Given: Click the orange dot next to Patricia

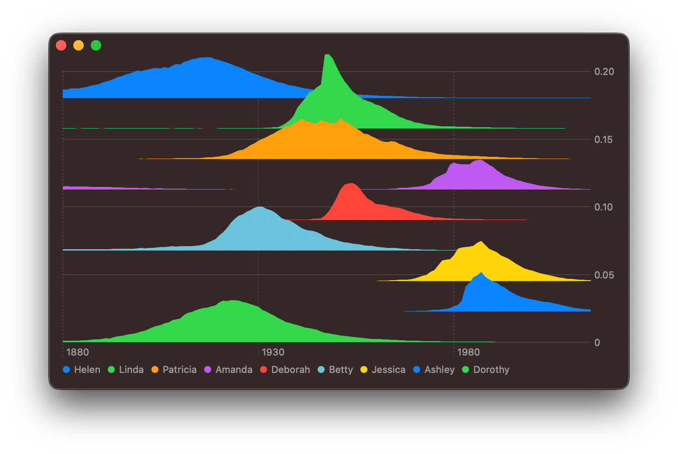Looking at the screenshot, I should click(154, 369).
